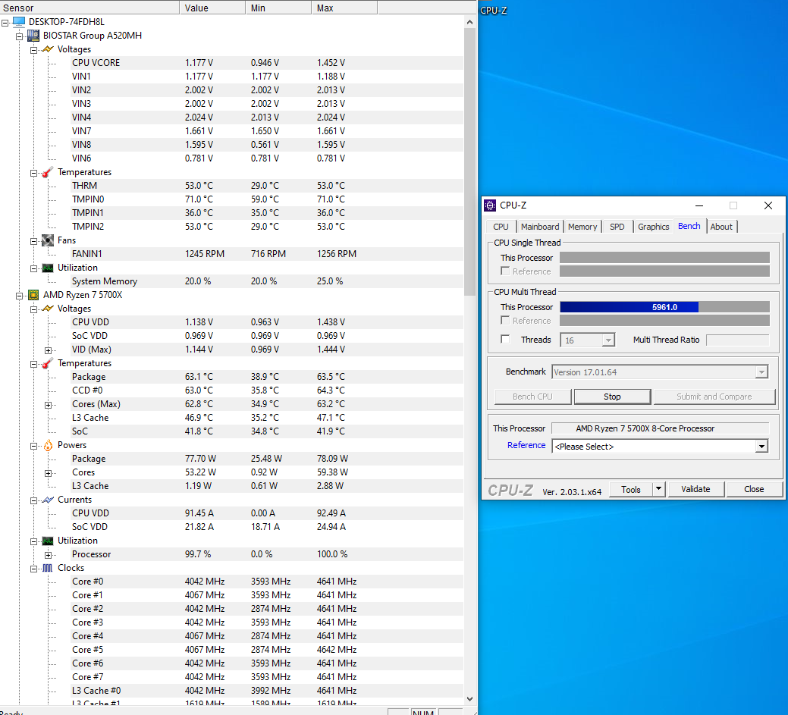The image size is (788, 715).
Task: Expand the Cores row under Powers
Action: (48, 473)
